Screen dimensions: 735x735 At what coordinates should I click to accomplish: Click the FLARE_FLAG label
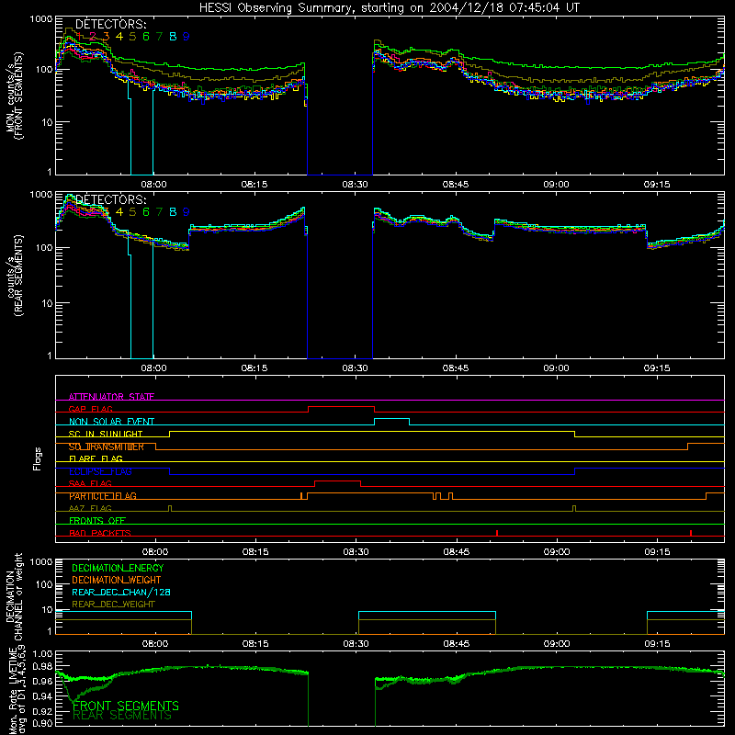coord(96,458)
